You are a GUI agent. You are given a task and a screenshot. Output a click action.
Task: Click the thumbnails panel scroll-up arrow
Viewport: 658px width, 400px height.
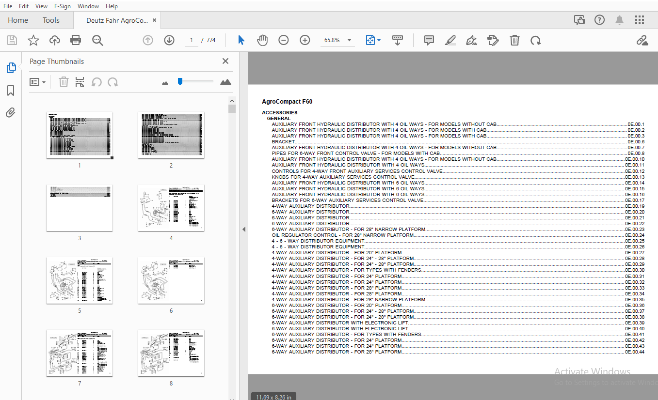232,100
